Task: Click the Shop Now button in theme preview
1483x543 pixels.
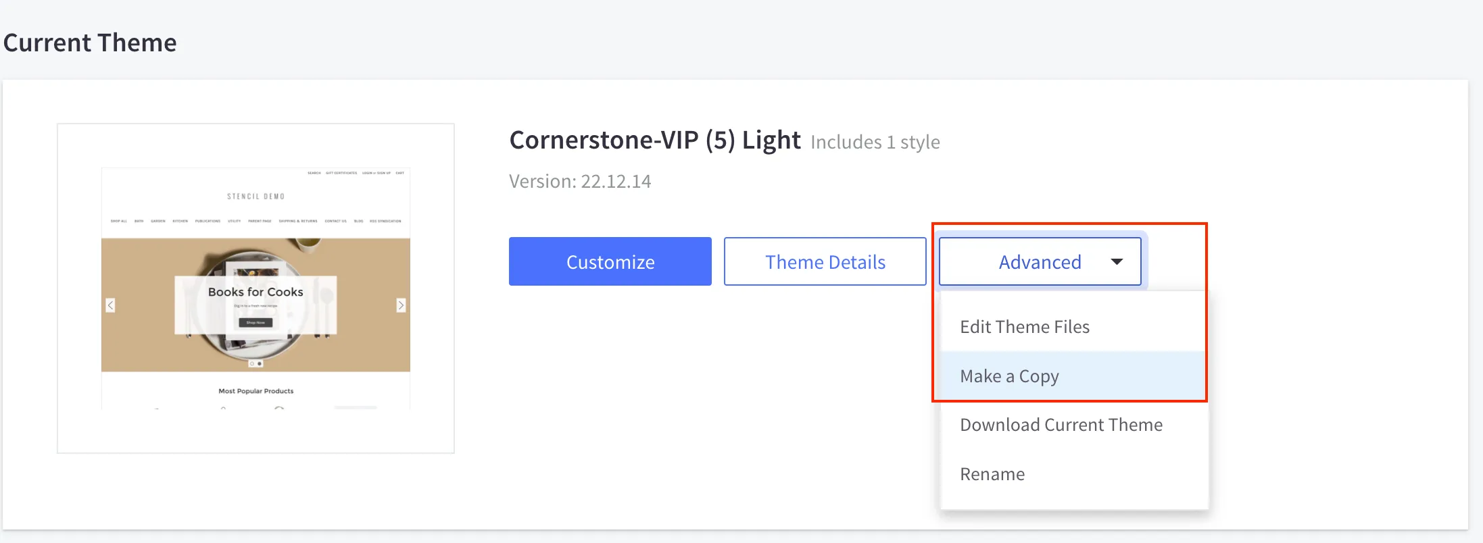Action: click(256, 321)
